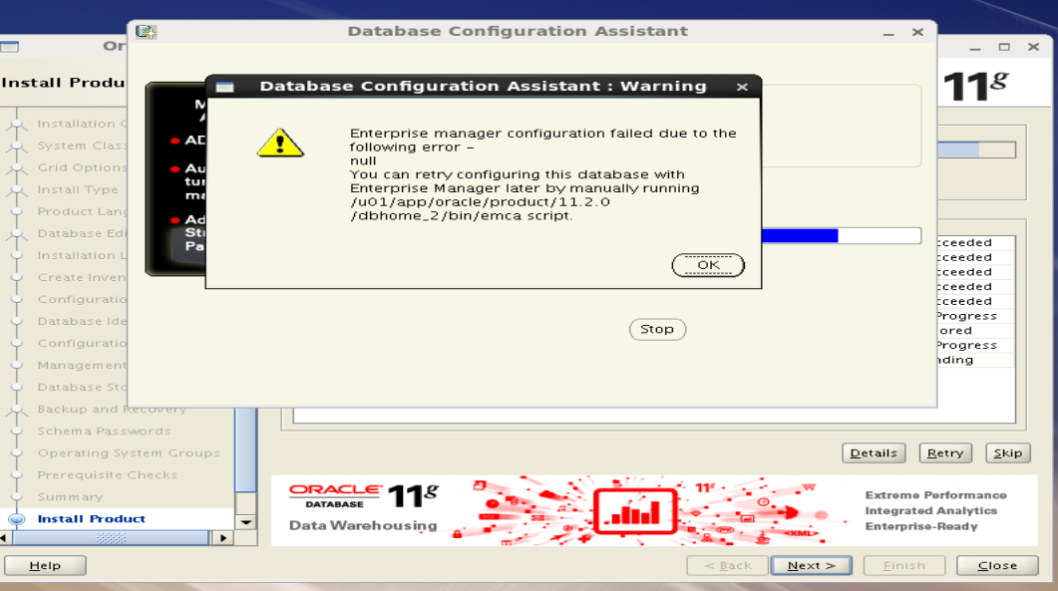The image size is (1058, 591).
Task: Click the 'nding' status row
Action: [976, 360]
